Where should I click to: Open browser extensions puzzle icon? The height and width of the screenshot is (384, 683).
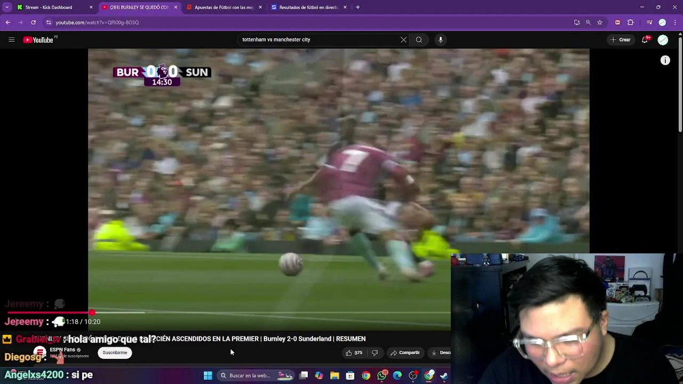click(x=631, y=22)
